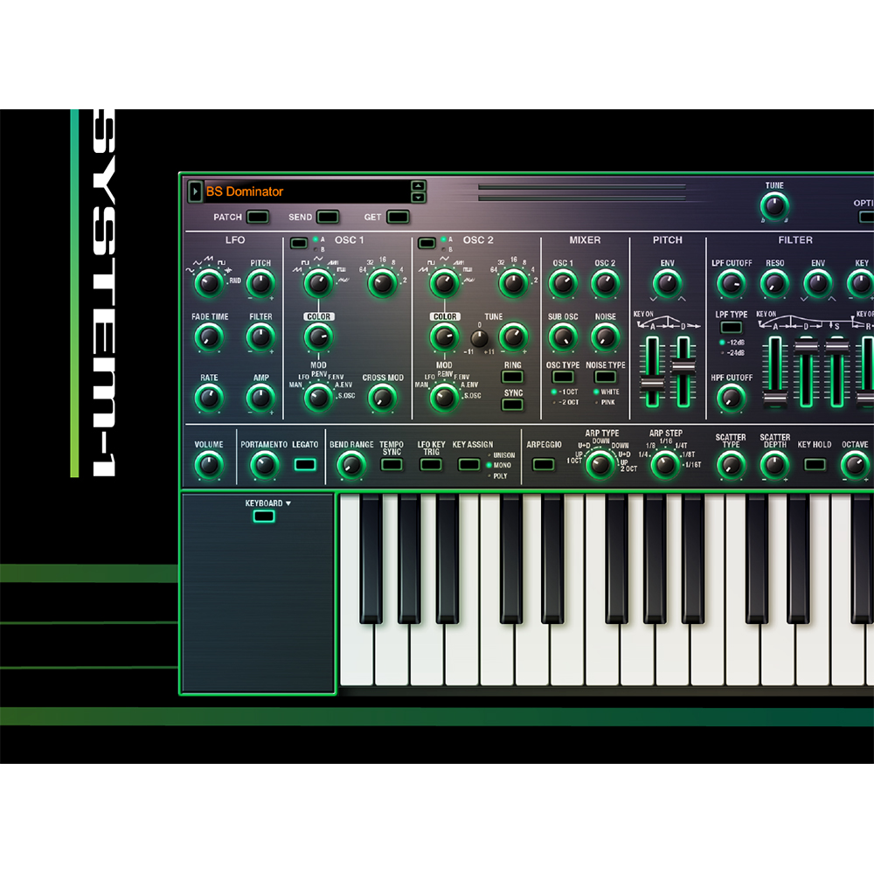Click the OSC 2 MOD source knob

(x=444, y=398)
